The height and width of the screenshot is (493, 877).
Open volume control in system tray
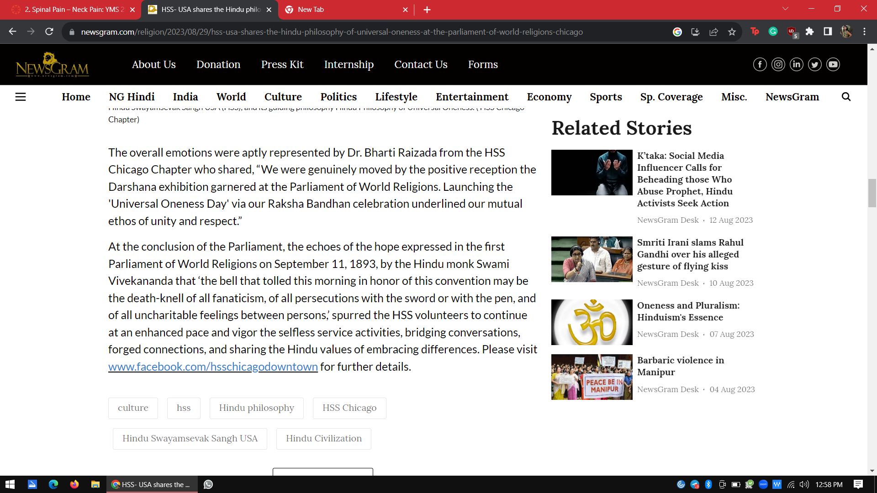coord(804,484)
